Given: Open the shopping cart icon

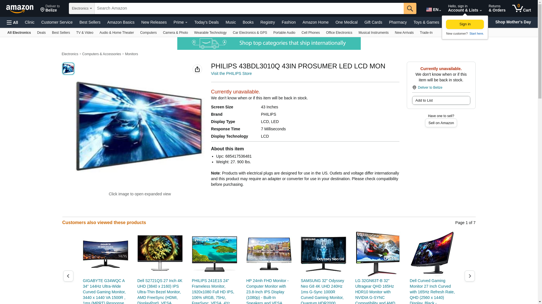Looking at the screenshot, I should pyautogui.click(x=521, y=8).
